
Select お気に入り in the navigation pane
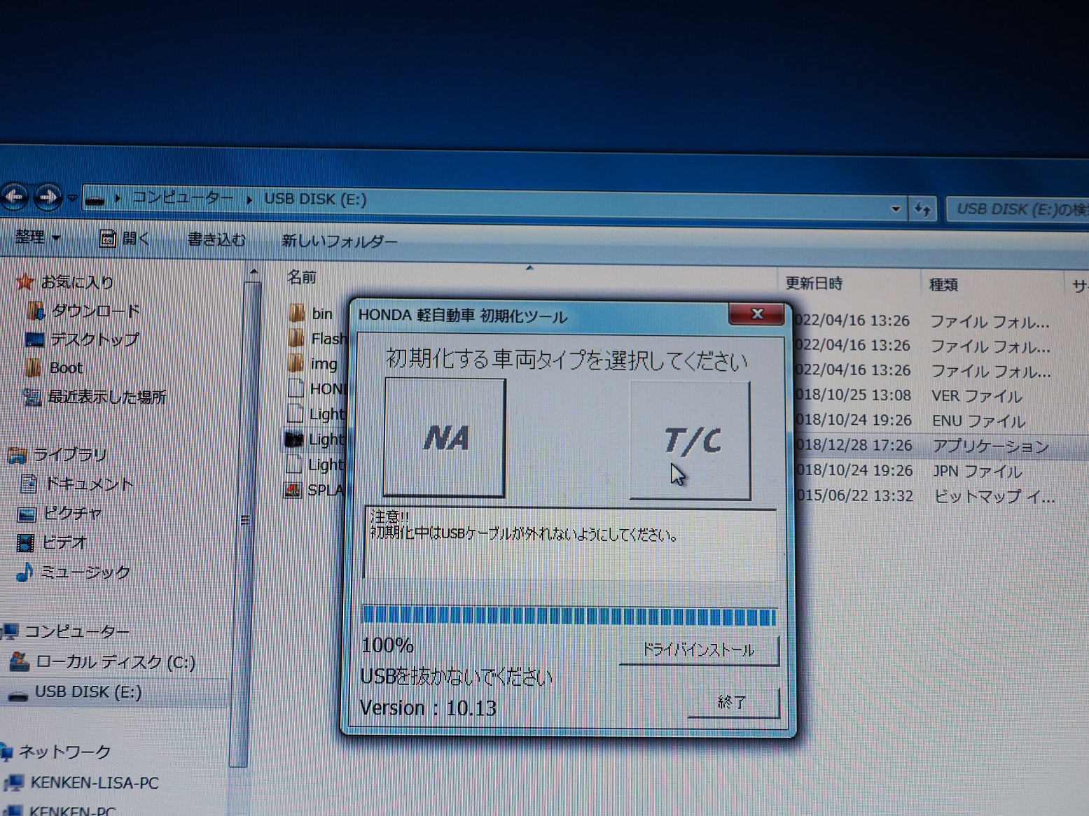pyautogui.click(x=77, y=282)
